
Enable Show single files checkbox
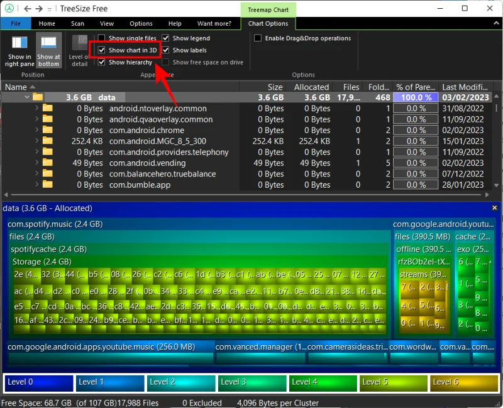tap(101, 38)
